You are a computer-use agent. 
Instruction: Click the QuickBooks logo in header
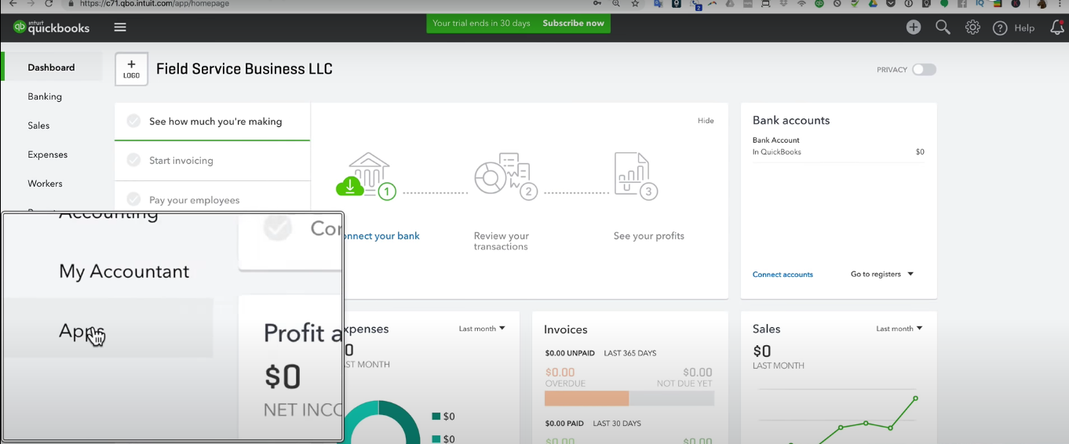click(52, 27)
